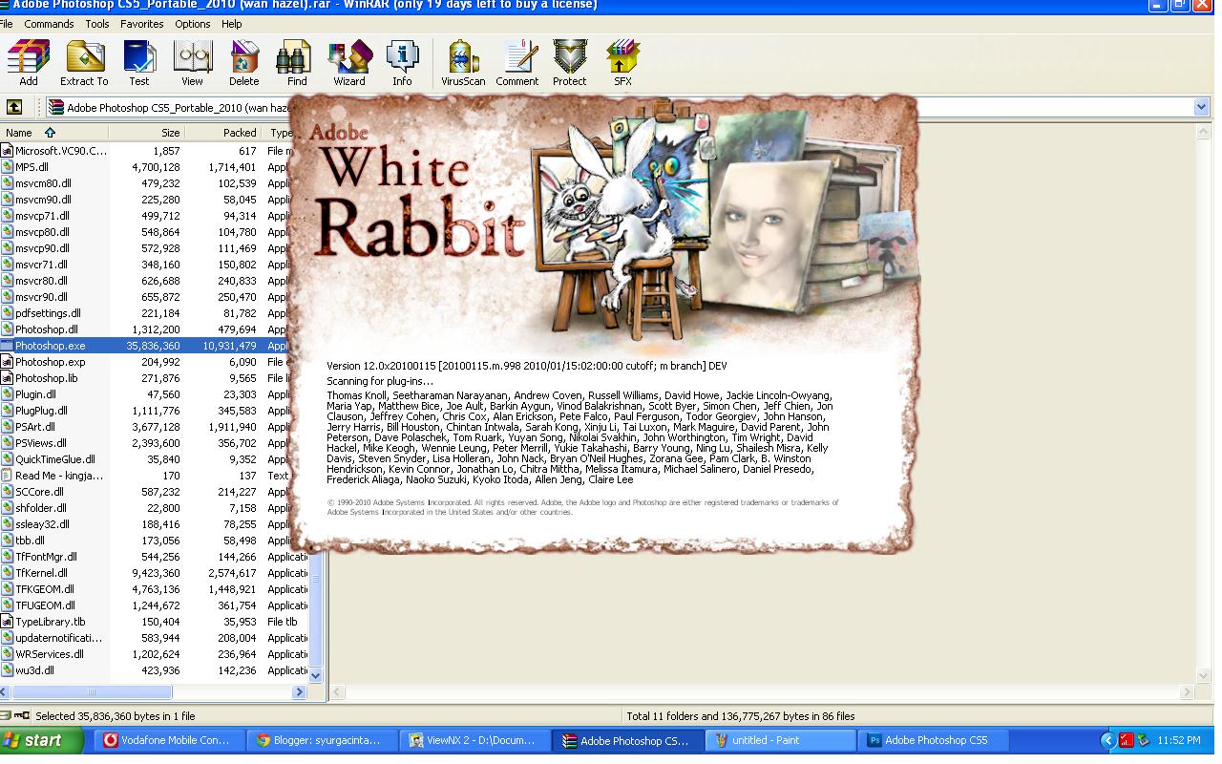1222x764 pixels.
Task: Switch to Adobe Photoshop CS5 taskbar button
Action: (x=936, y=740)
